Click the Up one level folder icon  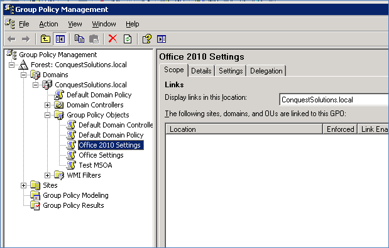tap(45, 39)
